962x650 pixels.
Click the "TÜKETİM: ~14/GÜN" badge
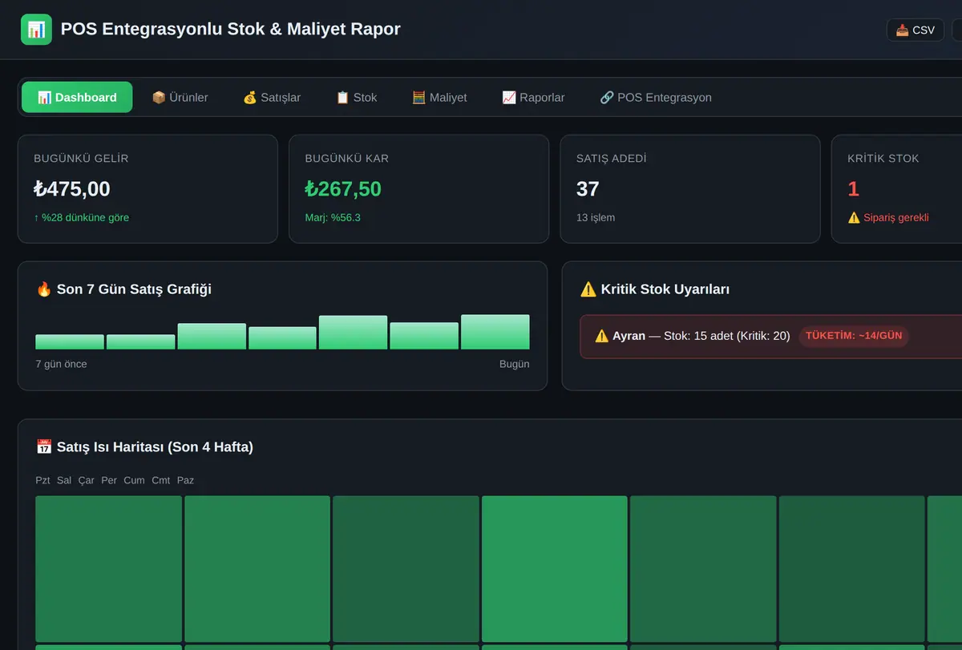tap(854, 336)
